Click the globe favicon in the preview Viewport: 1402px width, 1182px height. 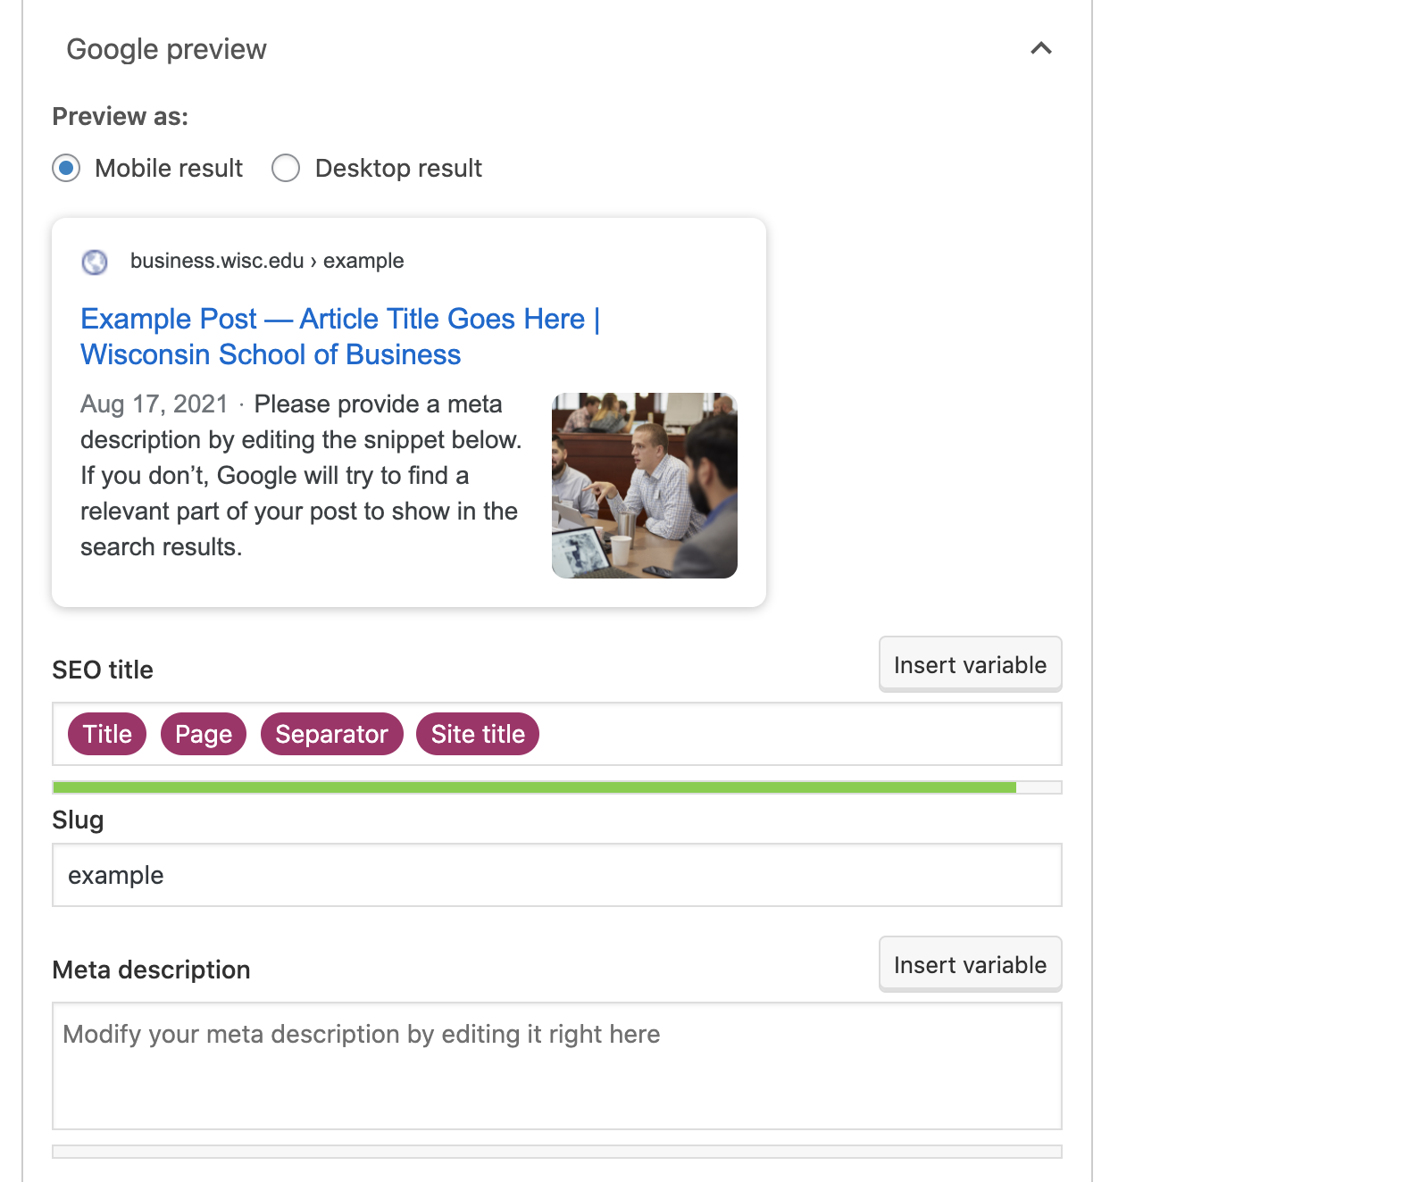coord(95,262)
